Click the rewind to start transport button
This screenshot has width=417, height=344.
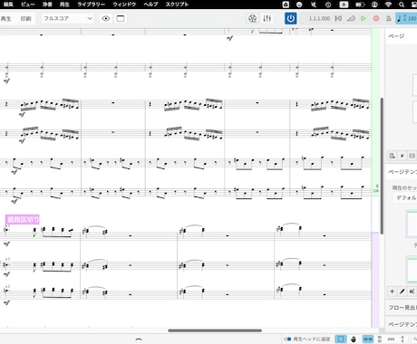click(338, 18)
